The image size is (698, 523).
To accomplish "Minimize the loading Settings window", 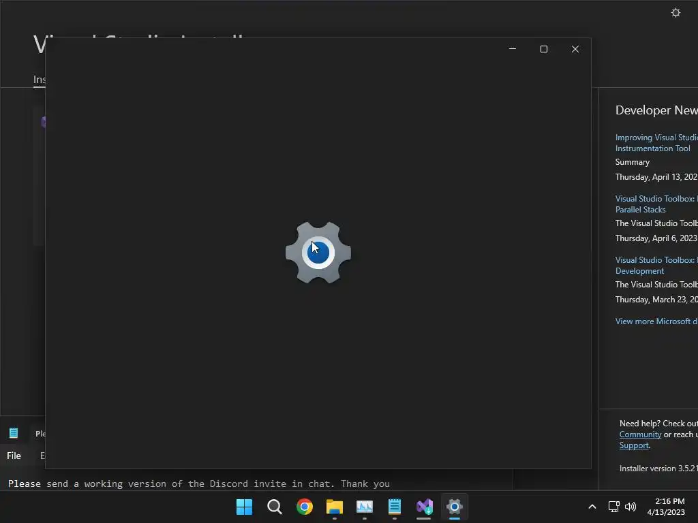I will [x=513, y=49].
